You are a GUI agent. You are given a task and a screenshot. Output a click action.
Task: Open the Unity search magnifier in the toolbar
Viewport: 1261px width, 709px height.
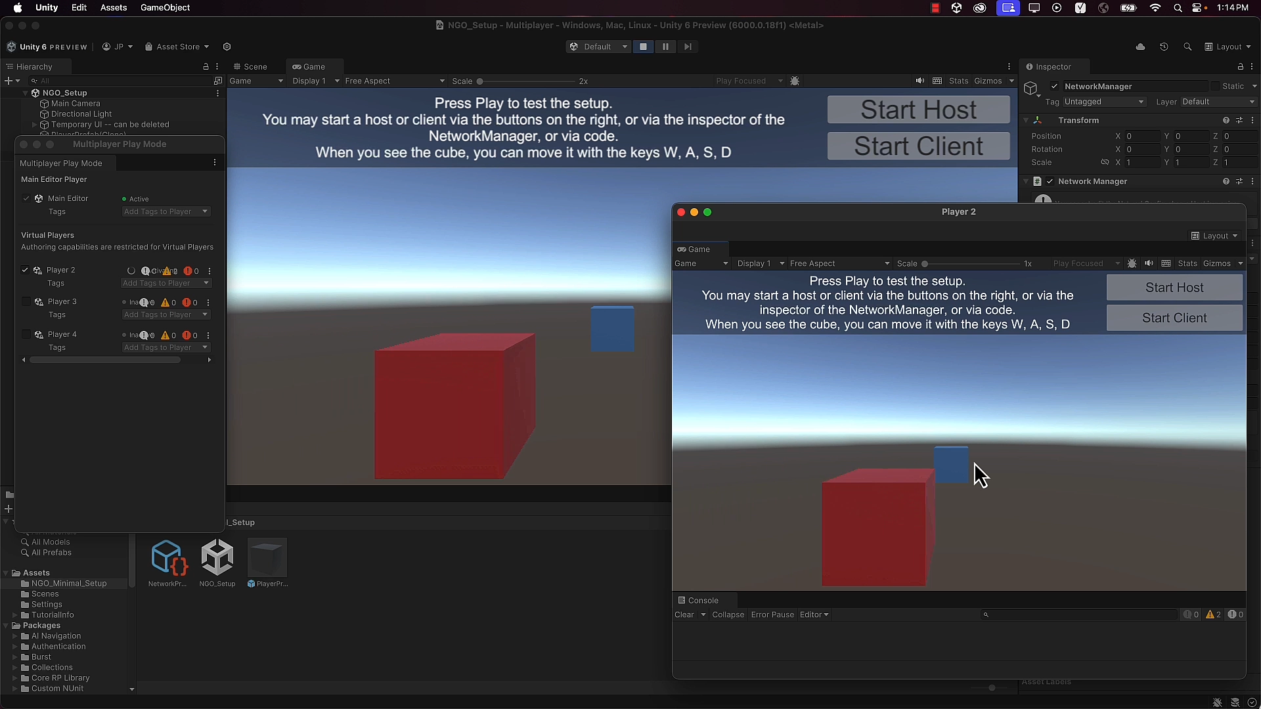(1188, 47)
